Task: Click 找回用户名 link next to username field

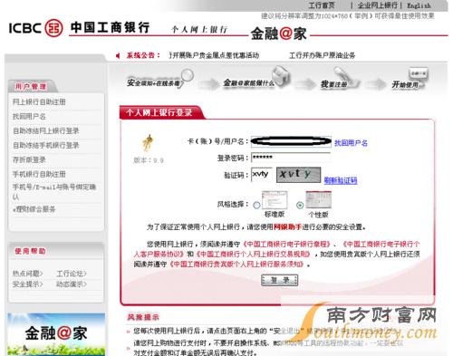Action: [351, 143]
